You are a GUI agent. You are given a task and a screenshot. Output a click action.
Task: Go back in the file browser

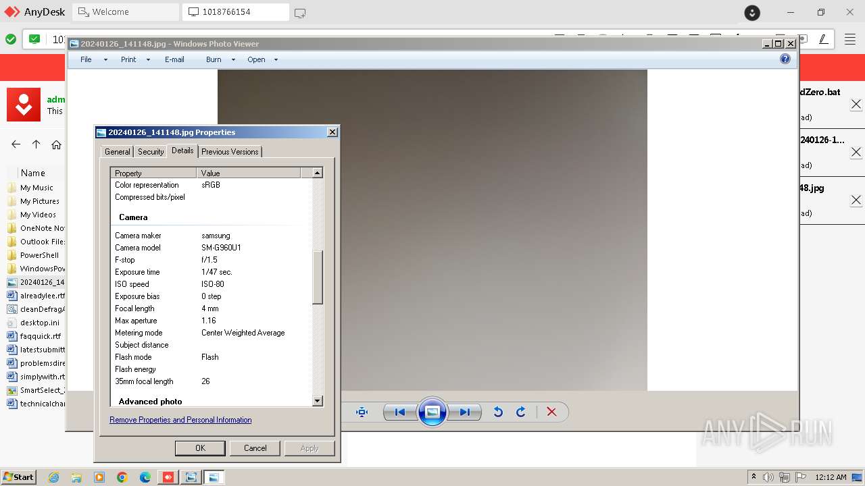(16, 144)
